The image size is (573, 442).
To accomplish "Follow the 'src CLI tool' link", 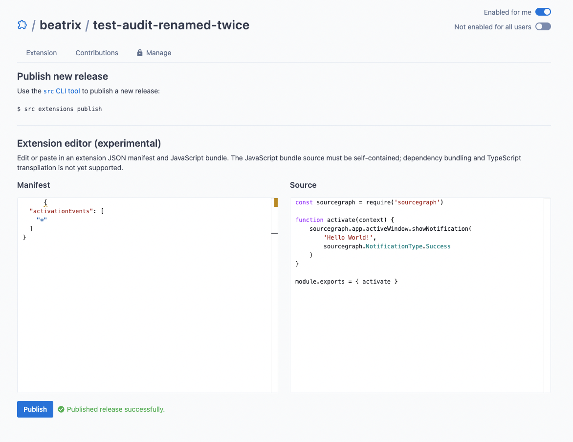I will pos(62,91).
